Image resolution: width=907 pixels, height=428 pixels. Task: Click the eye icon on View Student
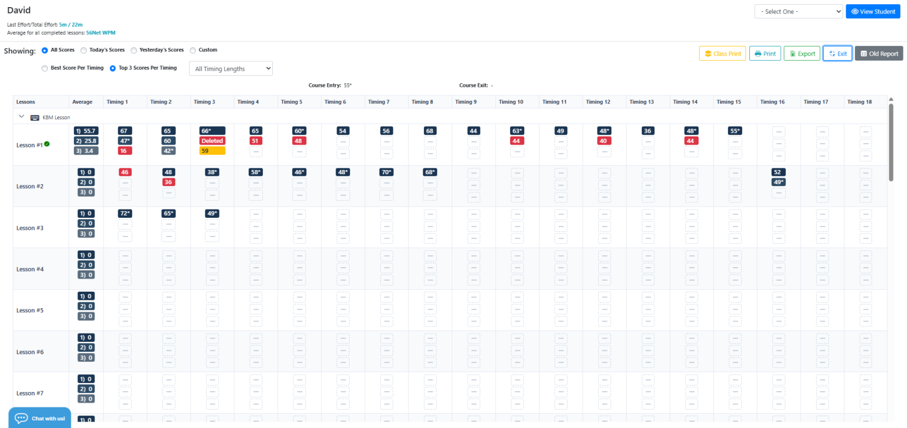854,12
